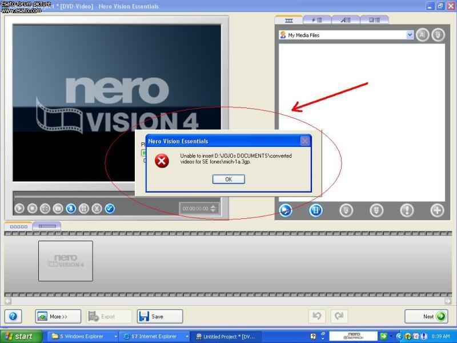Click OK in the error dialog
Image resolution: width=457 pixels, height=343 pixels.
[x=229, y=179]
